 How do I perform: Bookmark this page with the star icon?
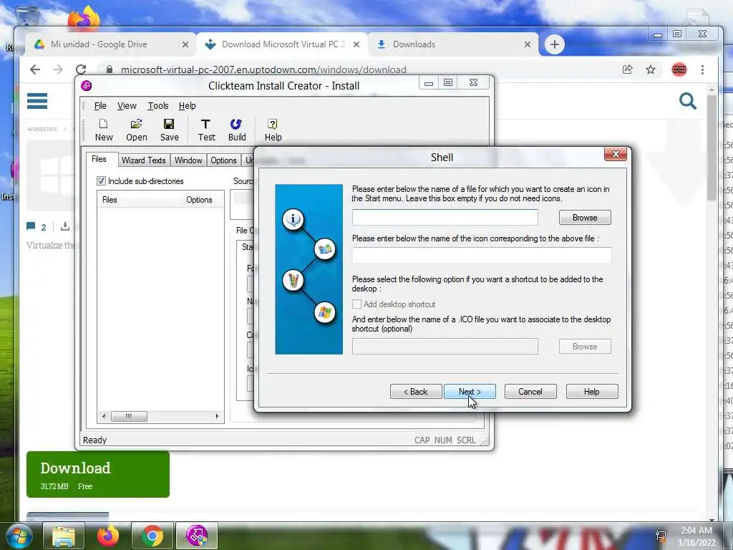point(650,69)
